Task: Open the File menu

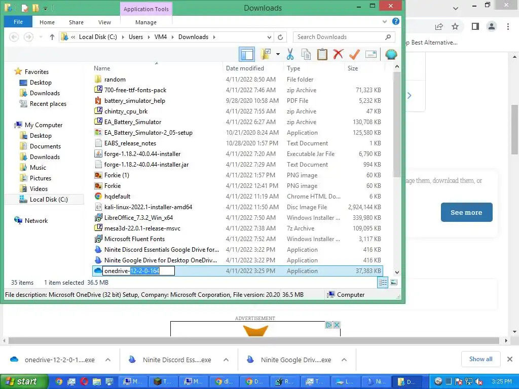Action: pyautogui.click(x=18, y=22)
